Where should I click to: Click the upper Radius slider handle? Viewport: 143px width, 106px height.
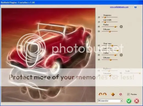coord(115,27)
